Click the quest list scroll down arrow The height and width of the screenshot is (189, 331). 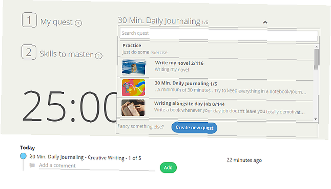tap(315, 119)
